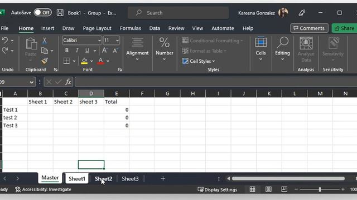The image size is (357, 200).
Task: Expand the Cells group
Action: [260, 49]
